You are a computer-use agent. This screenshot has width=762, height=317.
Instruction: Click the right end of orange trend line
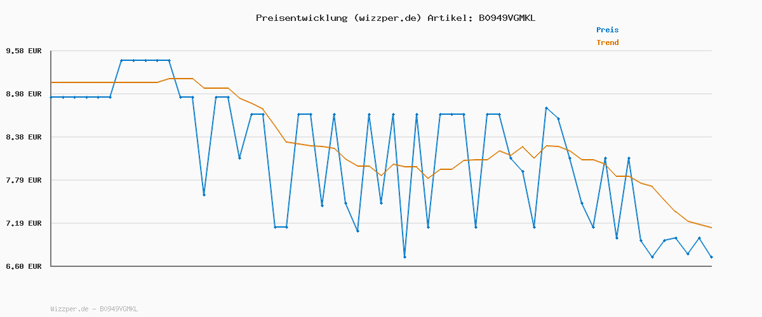tap(711, 228)
